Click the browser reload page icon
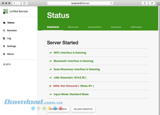 click(111, 3)
